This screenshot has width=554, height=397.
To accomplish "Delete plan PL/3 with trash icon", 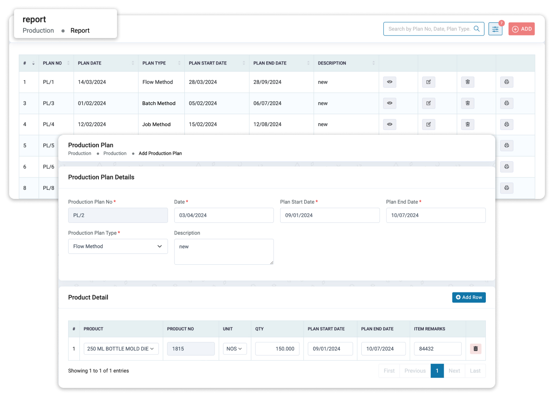I will point(468,103).
